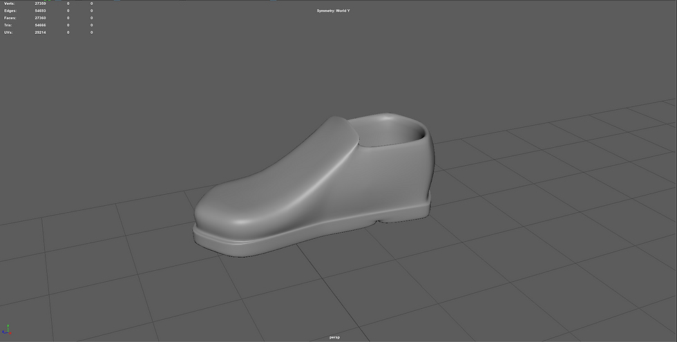This screenshot has width=677, height=342.
Task: Click the Faces: label in heads-up display
Action: click(10, 18)
